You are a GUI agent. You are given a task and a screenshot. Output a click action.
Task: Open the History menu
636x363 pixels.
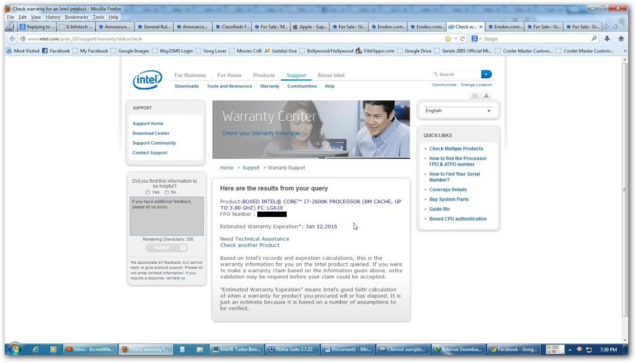[53, 17]
